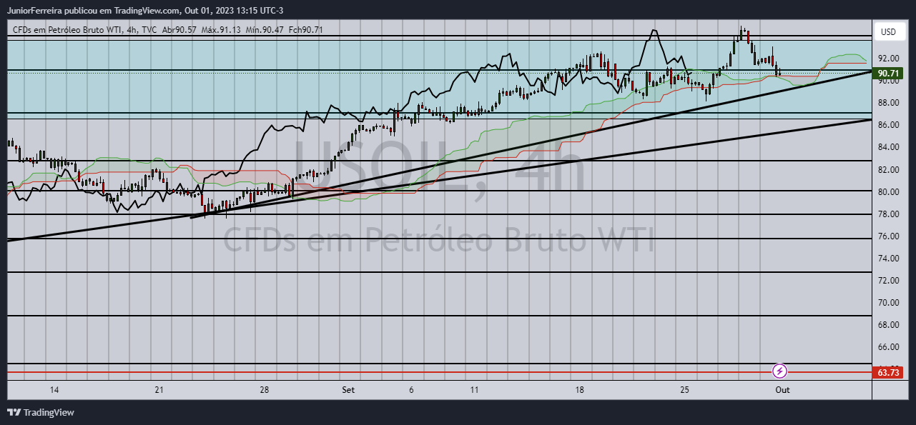Select the green 90.71 current price tag
Screen dimensions: 916x425
coord(888,73)
